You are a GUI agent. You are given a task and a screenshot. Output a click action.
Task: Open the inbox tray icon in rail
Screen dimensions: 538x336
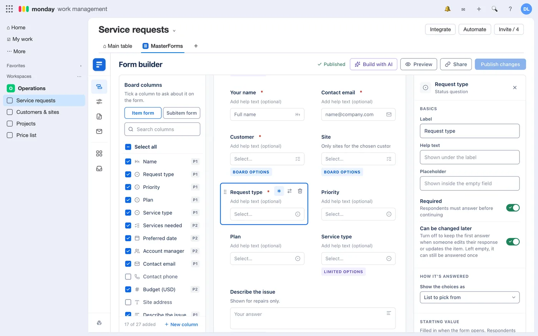[99, 169]
